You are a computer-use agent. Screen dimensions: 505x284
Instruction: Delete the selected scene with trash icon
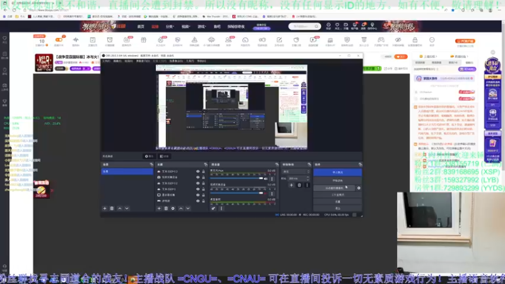point(112,208)
